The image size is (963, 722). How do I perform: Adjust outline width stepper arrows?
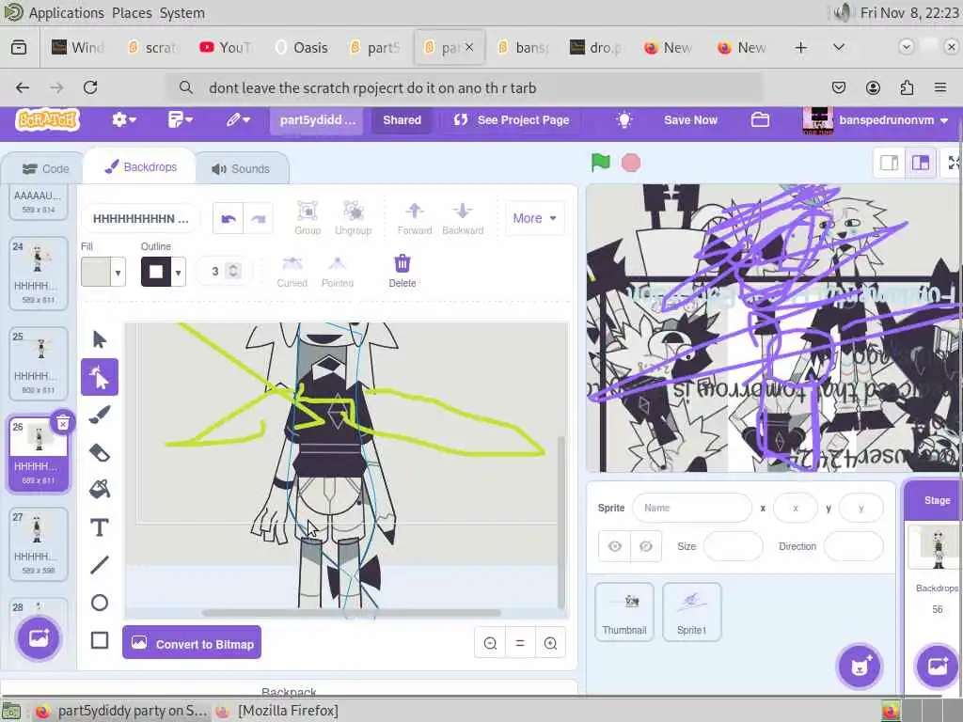[x=233, y=271]
